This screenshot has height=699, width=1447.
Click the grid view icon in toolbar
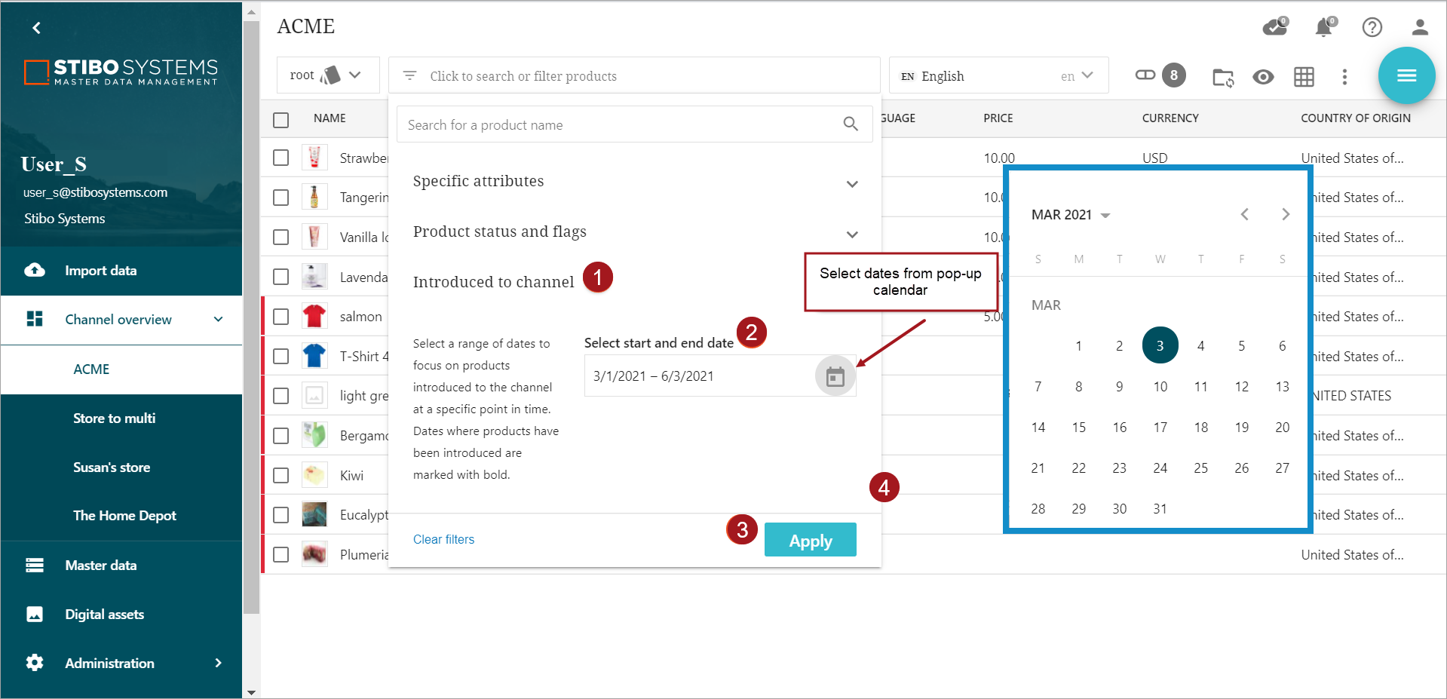coord(1304,77)
